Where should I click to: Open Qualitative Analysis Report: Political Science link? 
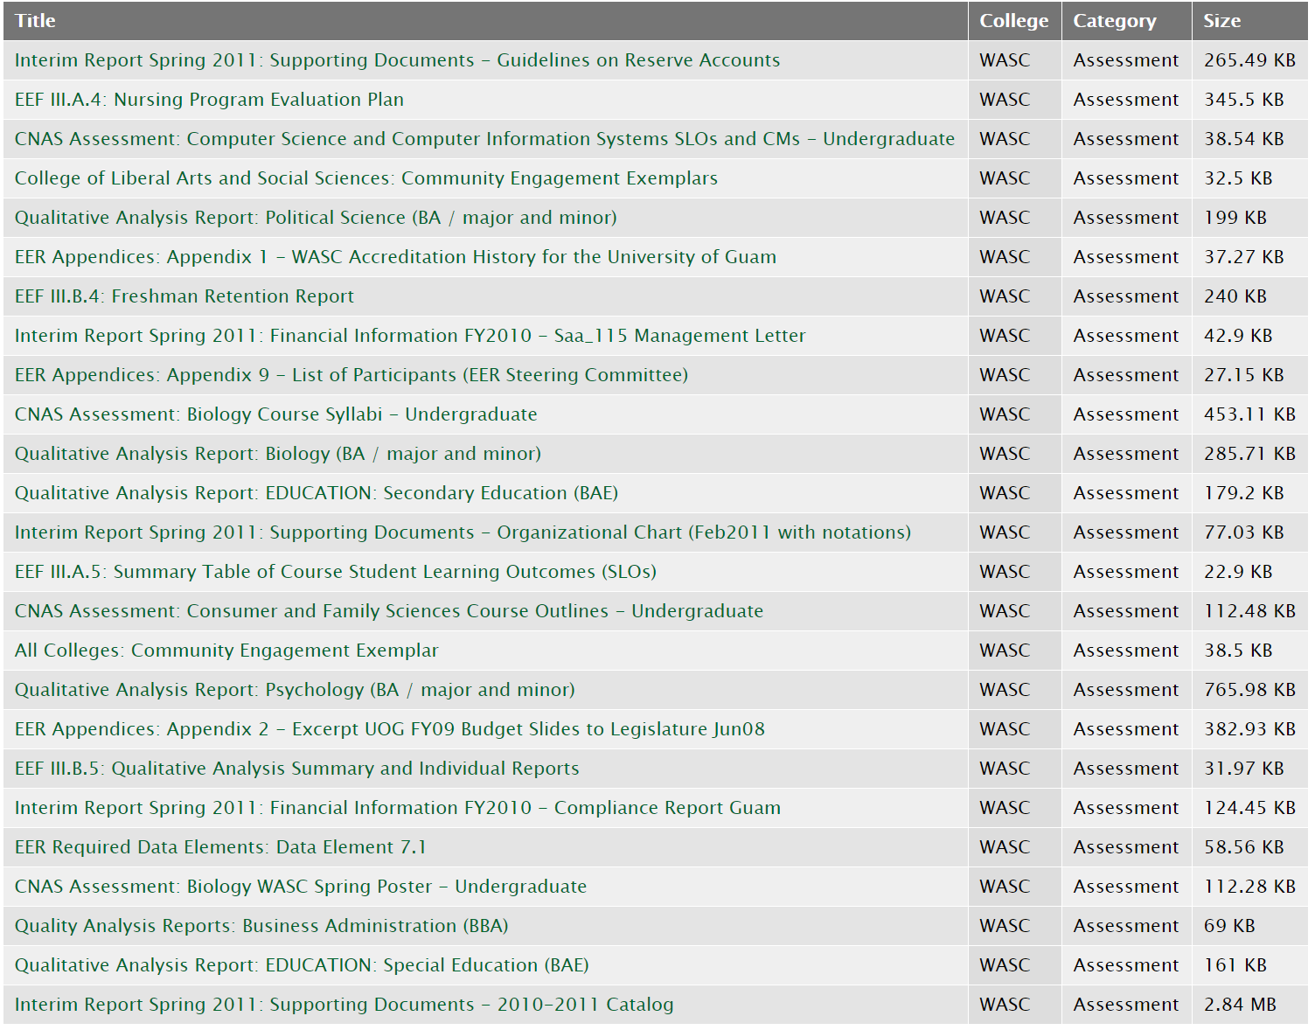point(316,218)
